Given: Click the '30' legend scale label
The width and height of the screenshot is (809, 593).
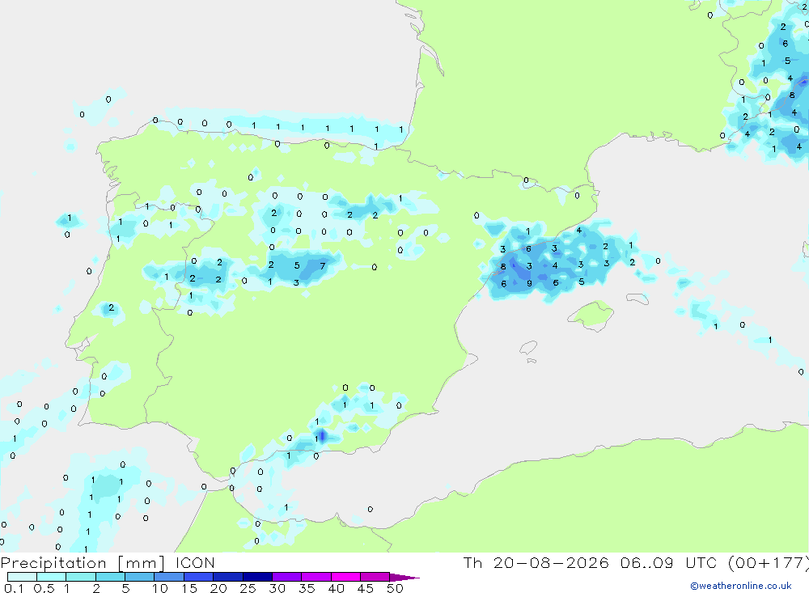Looking at the screenshot, I should click(277, 588).
